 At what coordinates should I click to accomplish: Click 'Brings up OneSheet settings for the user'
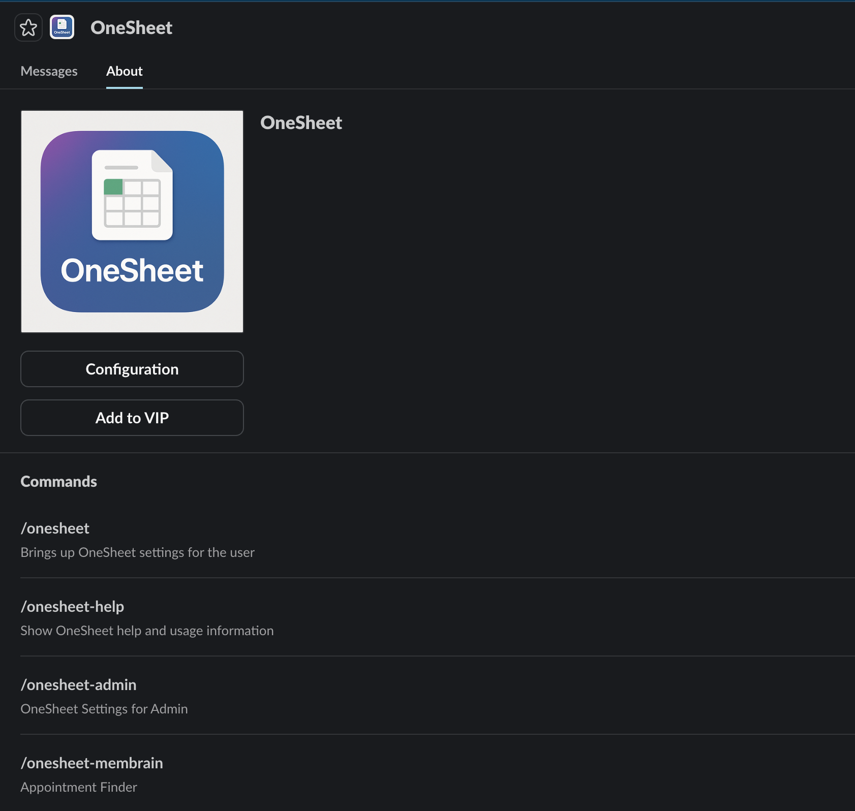point(137,552)
